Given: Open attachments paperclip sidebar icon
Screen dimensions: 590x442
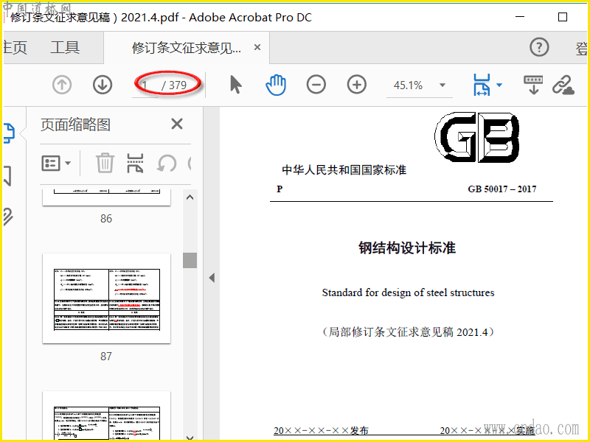Looking at the screenshot, I should coord(8,216).
